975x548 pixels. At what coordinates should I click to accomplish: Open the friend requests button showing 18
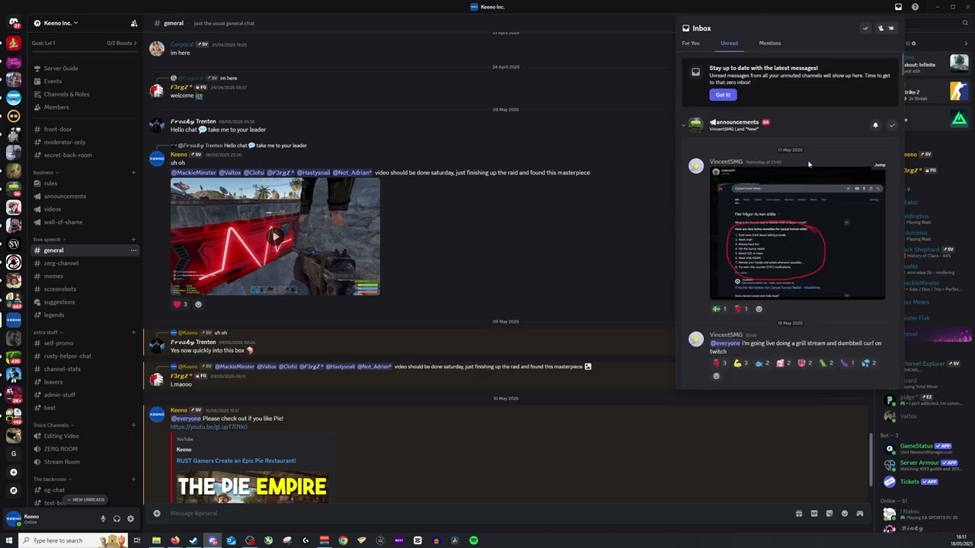tap(886, 28)
